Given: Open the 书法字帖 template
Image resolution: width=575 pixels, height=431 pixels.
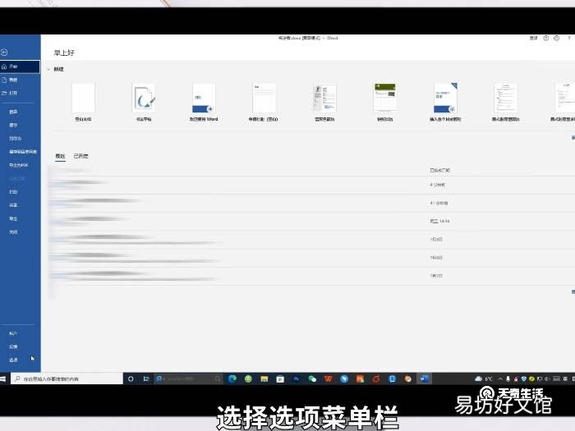Looking at the screenshot, I should [144, 102].
